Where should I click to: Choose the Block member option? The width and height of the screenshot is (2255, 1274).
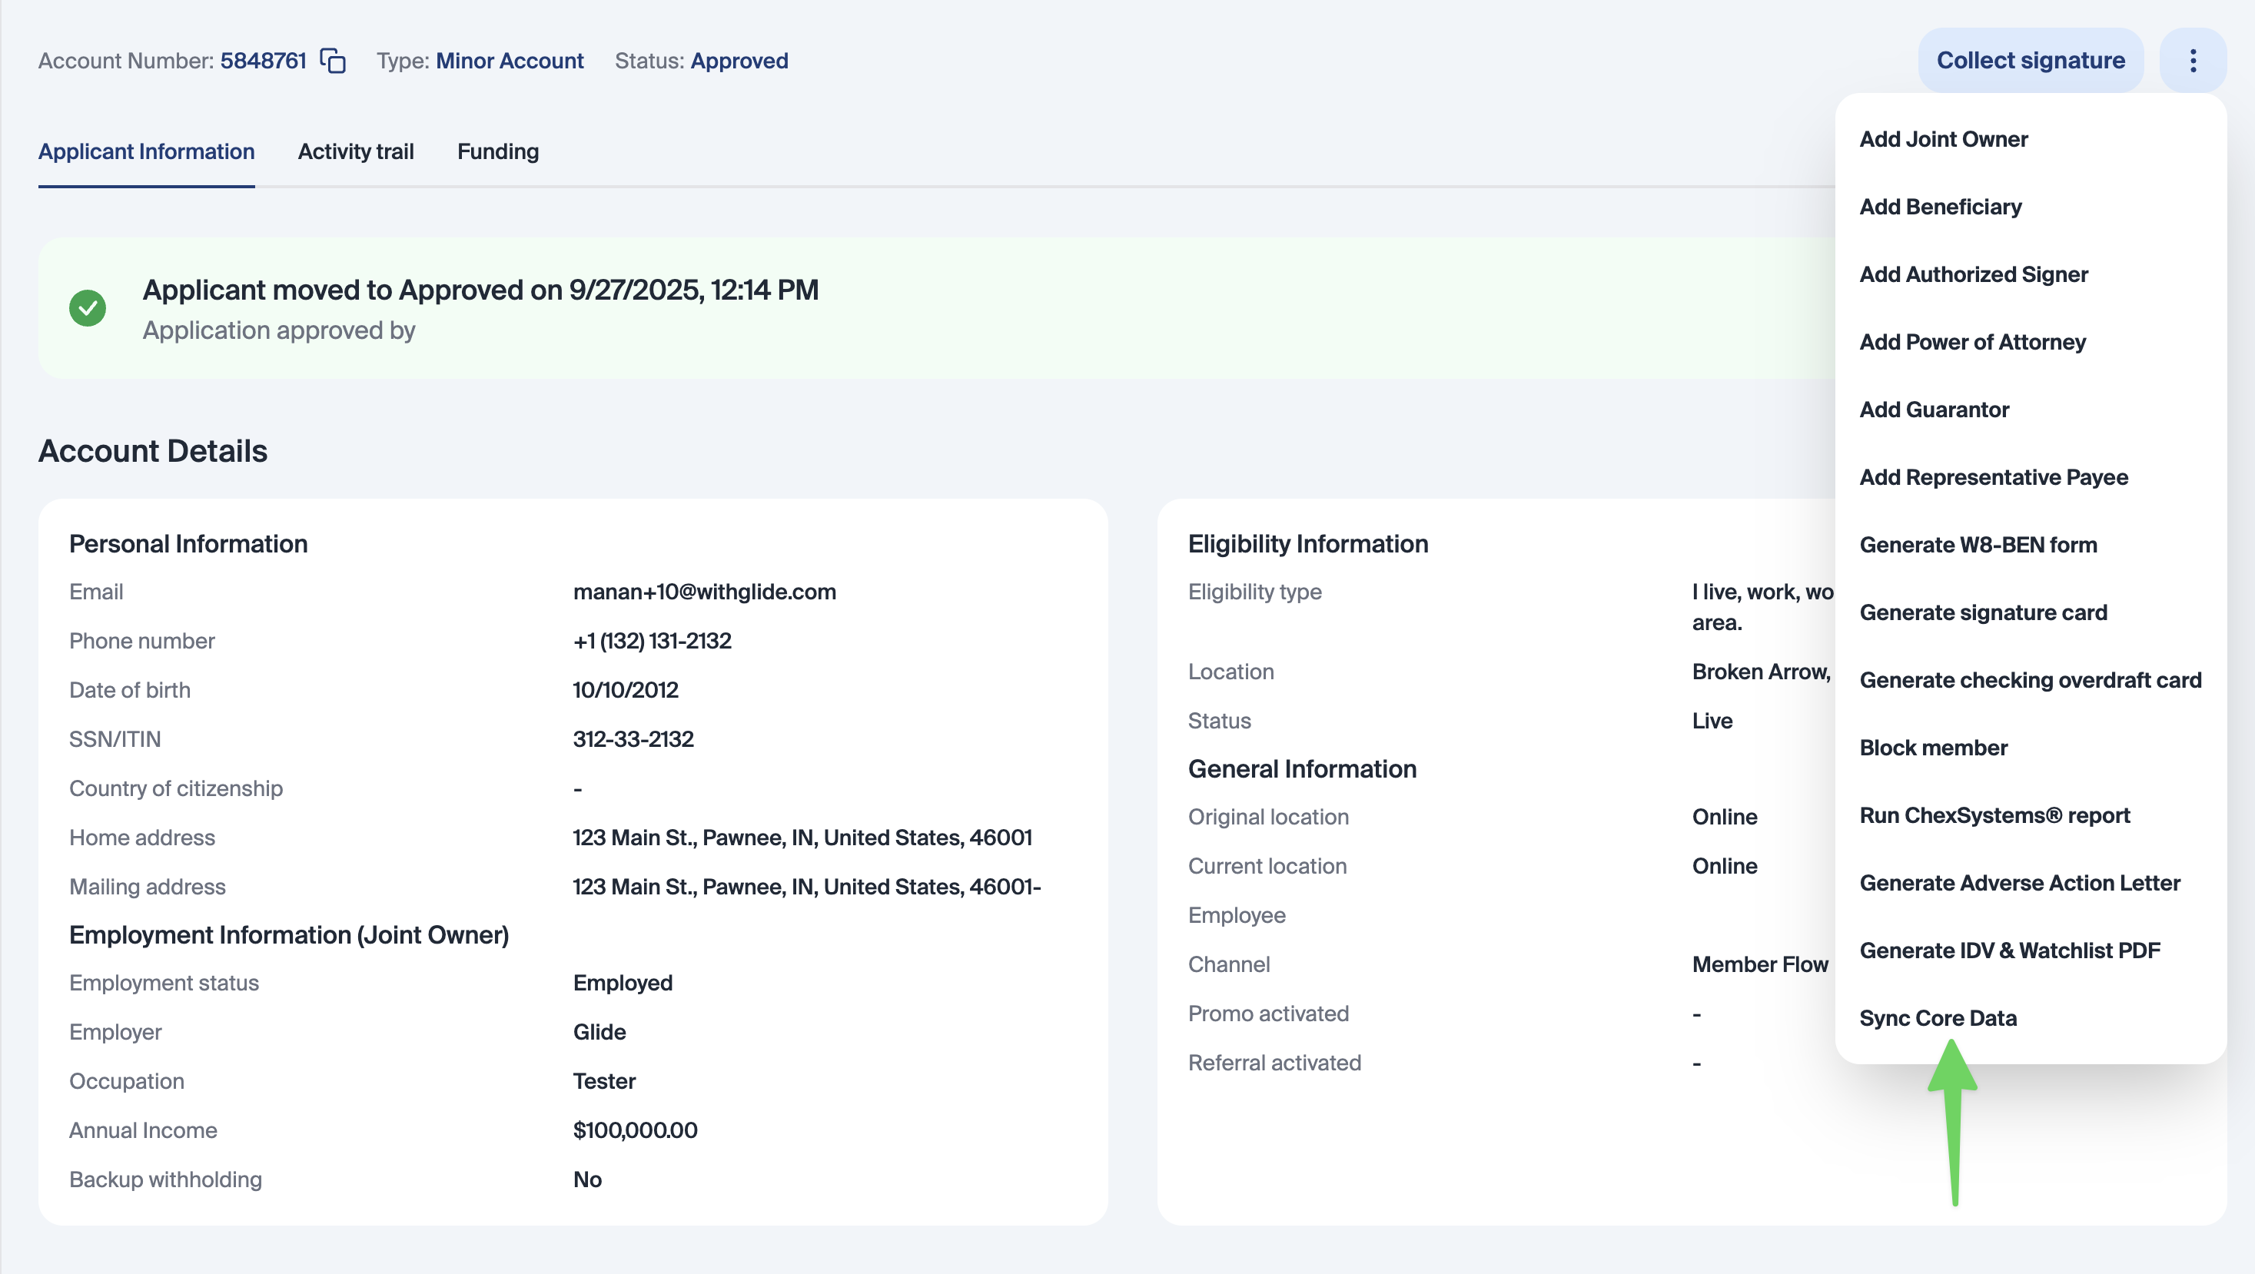(1933, 748)
